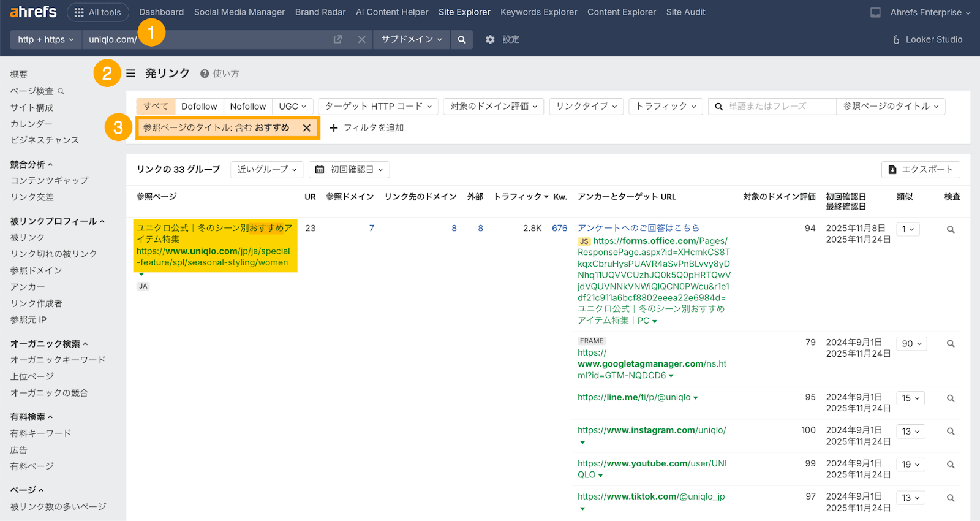Inspect the forms.office.com link row
This screenshot has height=521, width=980.
pos(951,229)
